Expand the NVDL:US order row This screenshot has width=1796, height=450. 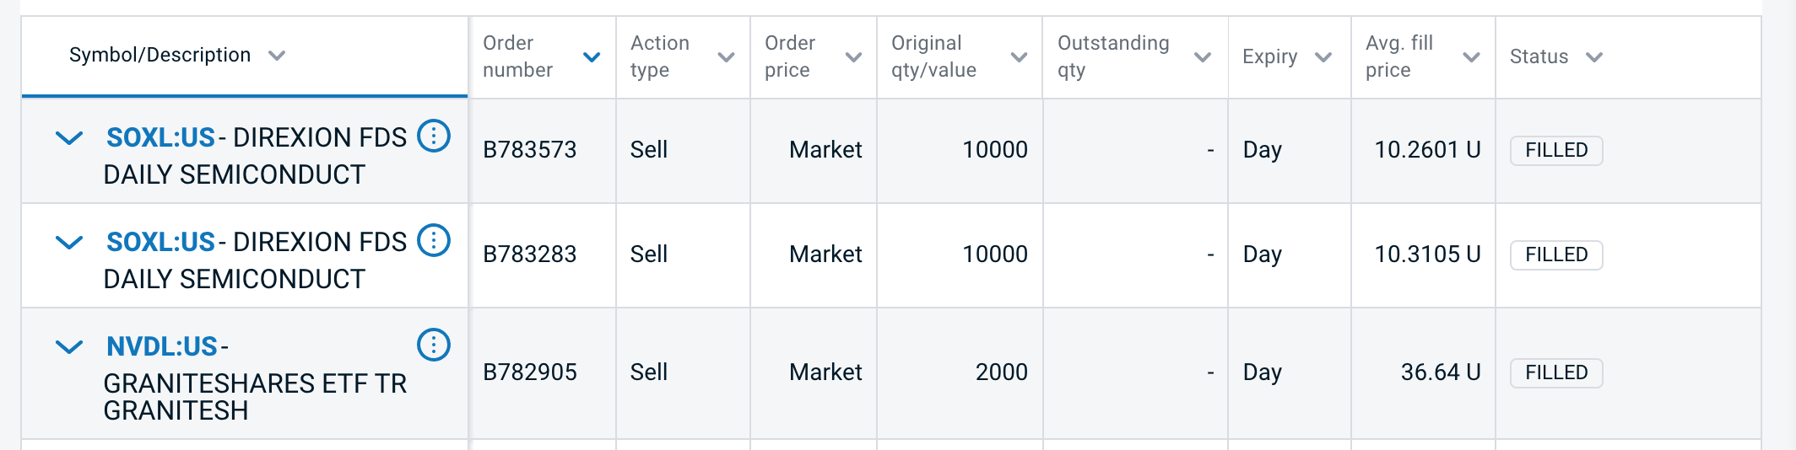coord(69,346)
